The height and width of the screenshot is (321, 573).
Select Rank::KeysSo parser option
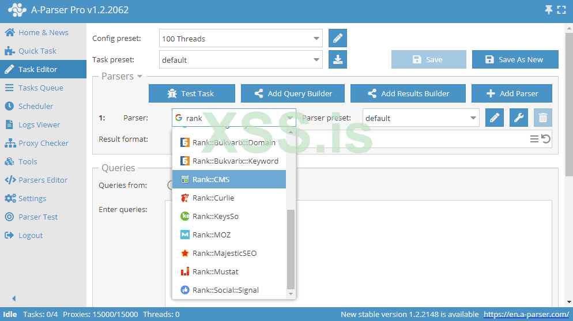pos(229,216)
